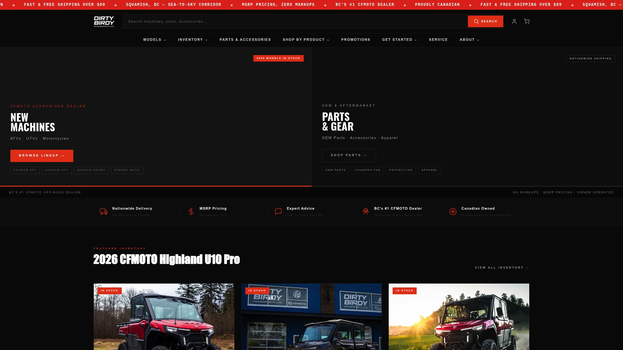Image resolution: width=623 pixels, height=350 pixels.
Task: Click the 2026 Models In Stock badge
Action: point(278,58)
